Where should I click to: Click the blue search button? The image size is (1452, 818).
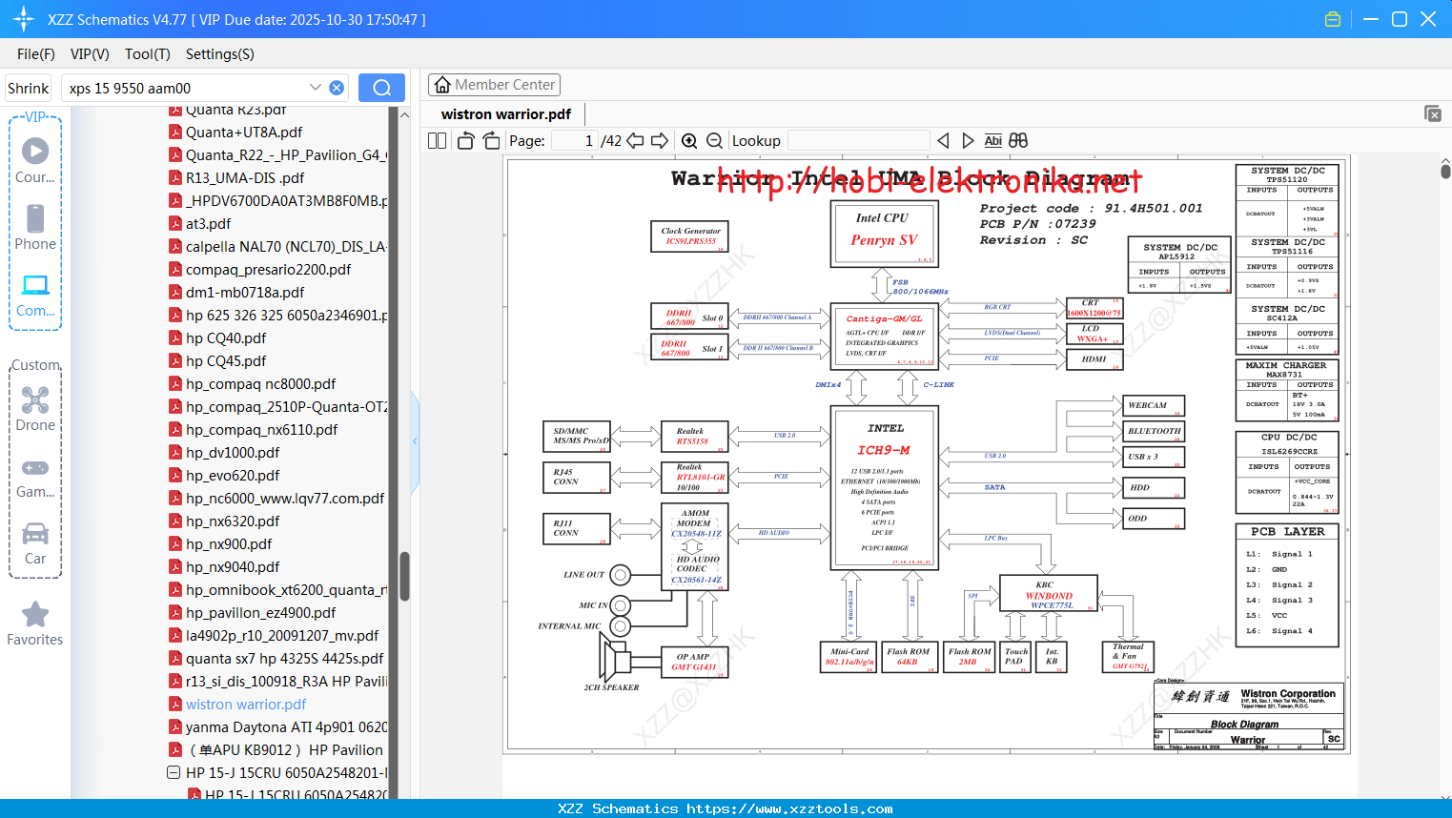pos(381,88)
